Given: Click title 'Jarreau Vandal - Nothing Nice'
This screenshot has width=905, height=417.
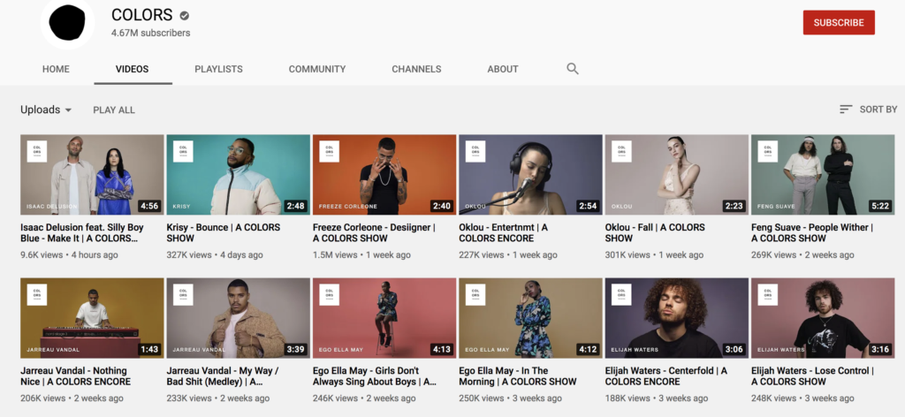Looking at the screenshot, I should (76, 376).
